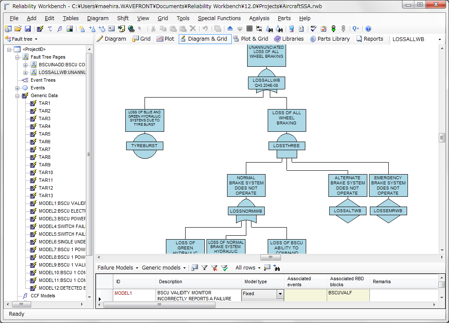Click the Description column header

(x=198, y=282)
